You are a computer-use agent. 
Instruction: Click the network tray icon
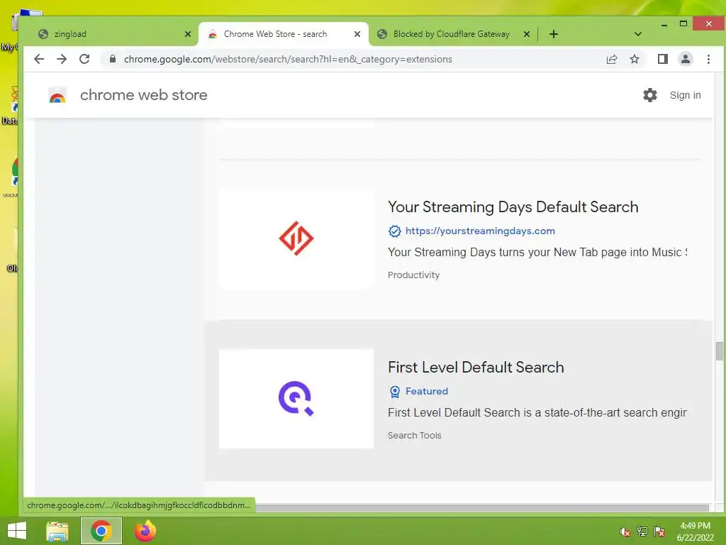coord(642,532)
